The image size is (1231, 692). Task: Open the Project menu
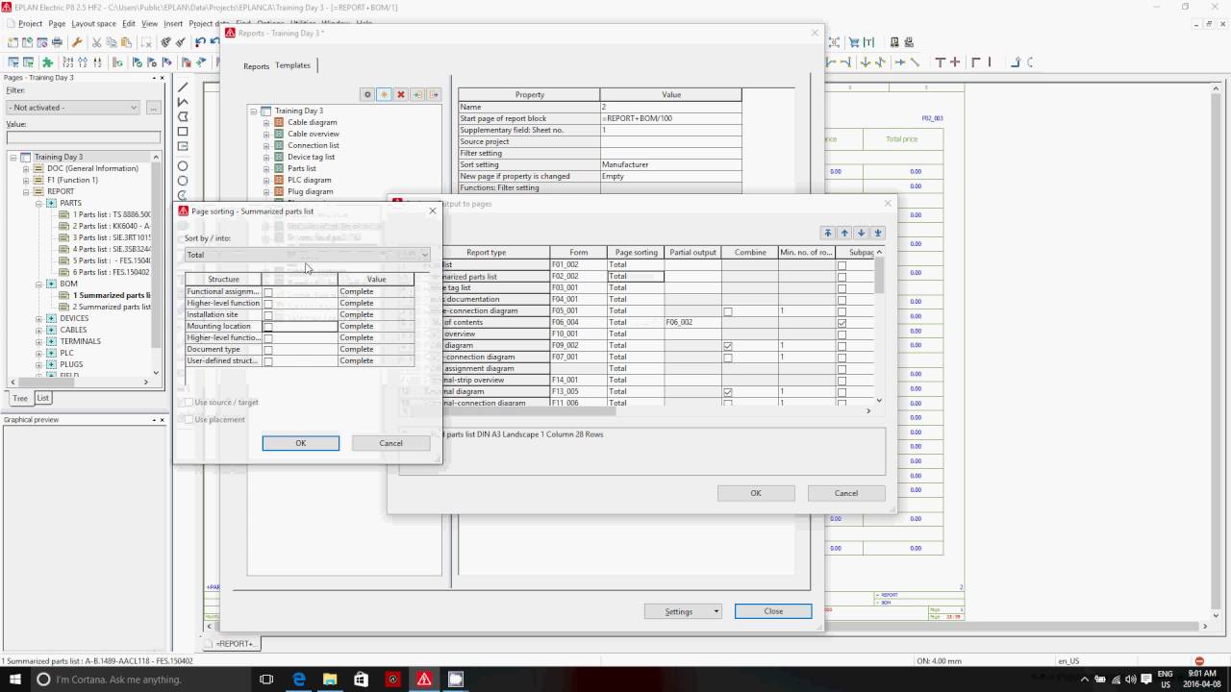click(30, 23)
